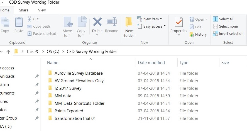Click Select none button

[225, 26]
